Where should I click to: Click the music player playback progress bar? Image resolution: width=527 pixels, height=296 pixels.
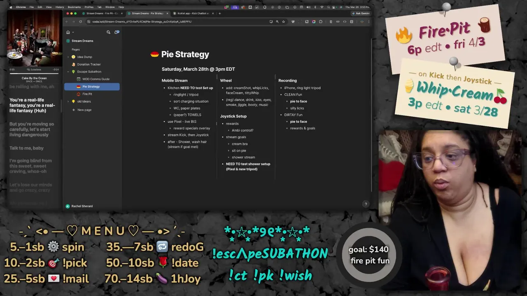(x=34, y=73)
